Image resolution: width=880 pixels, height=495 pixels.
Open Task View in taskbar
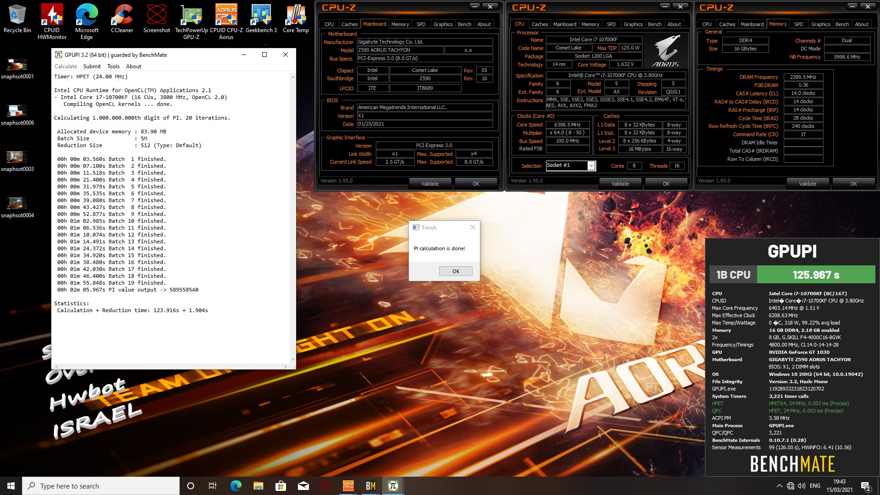point(213,486)
